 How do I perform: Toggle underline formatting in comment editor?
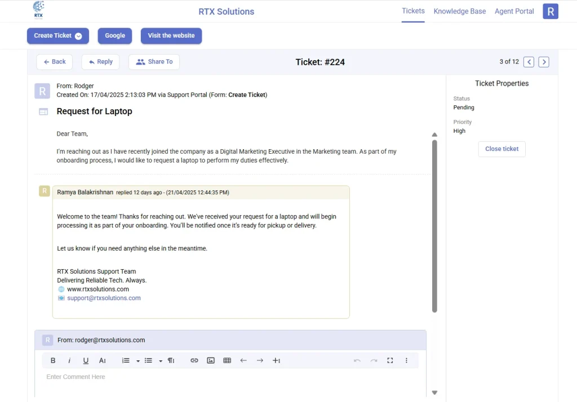point(86,360)
